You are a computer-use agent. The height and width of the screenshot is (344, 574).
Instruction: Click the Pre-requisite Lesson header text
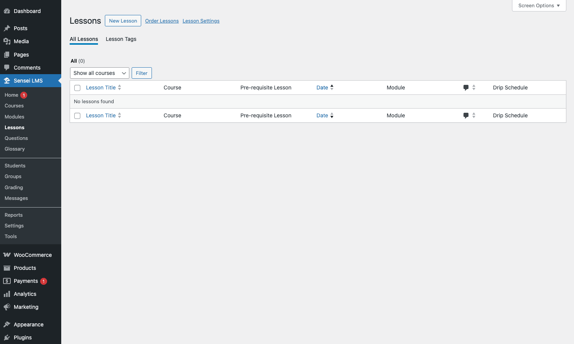266,88
